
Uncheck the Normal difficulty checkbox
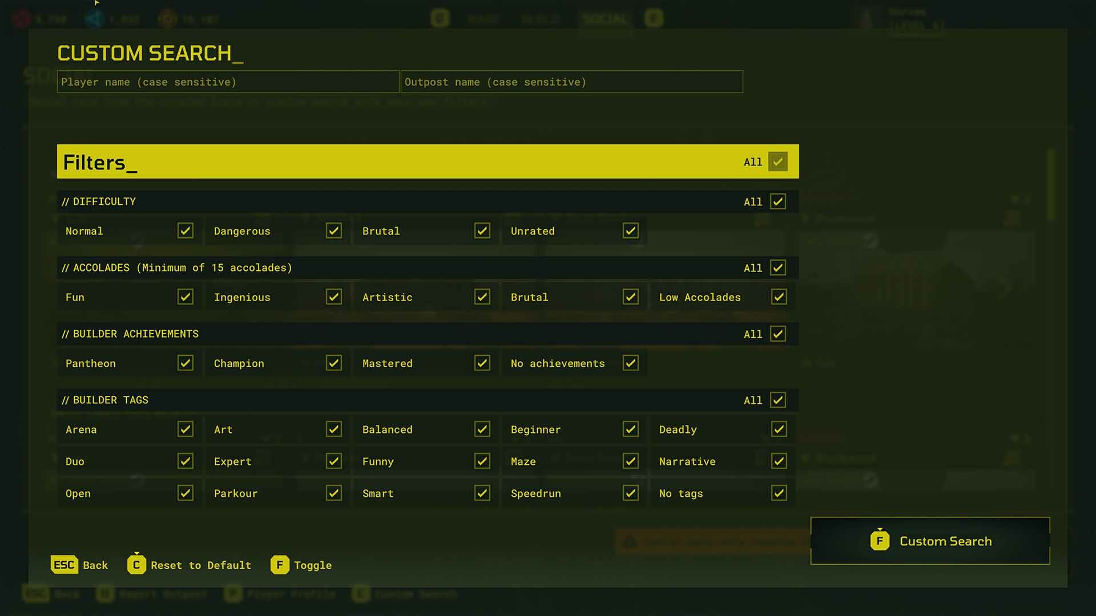[185, 230]
